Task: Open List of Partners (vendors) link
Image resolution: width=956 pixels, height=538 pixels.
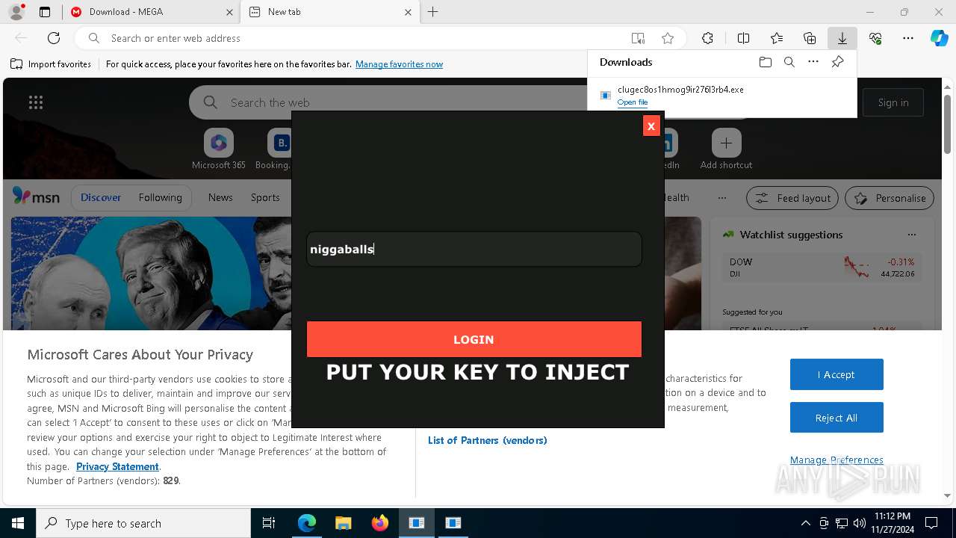Action: pos(488,440)
